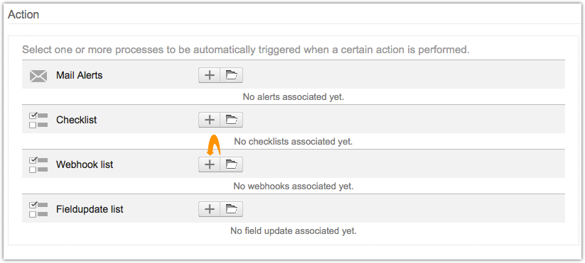Image resolution: width=585 pixels, height=263 pixels.
Task: Open folder icon for Fieldupdate list
Action: coord(232,209)
